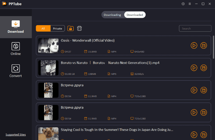The height and width of the screenshot is (140, 215).
Task: Open the settings gear in title bar
Action: (183, 4)
